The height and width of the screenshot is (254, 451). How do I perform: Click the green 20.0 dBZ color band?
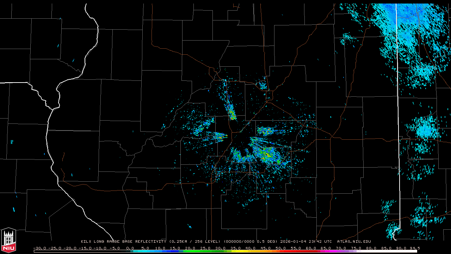[190, 251]
